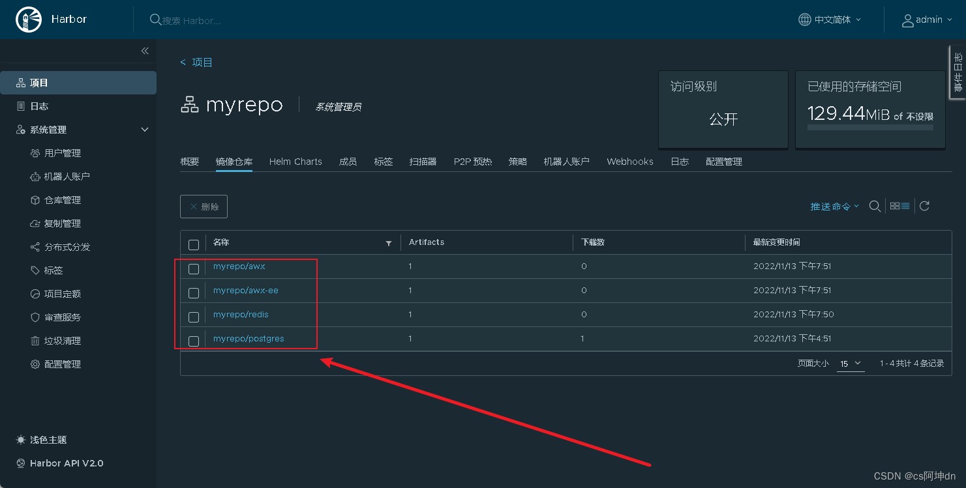Go back via the < 项目 link
The height and width of the screenshot is (488, 966).
[x=196, y=63]
